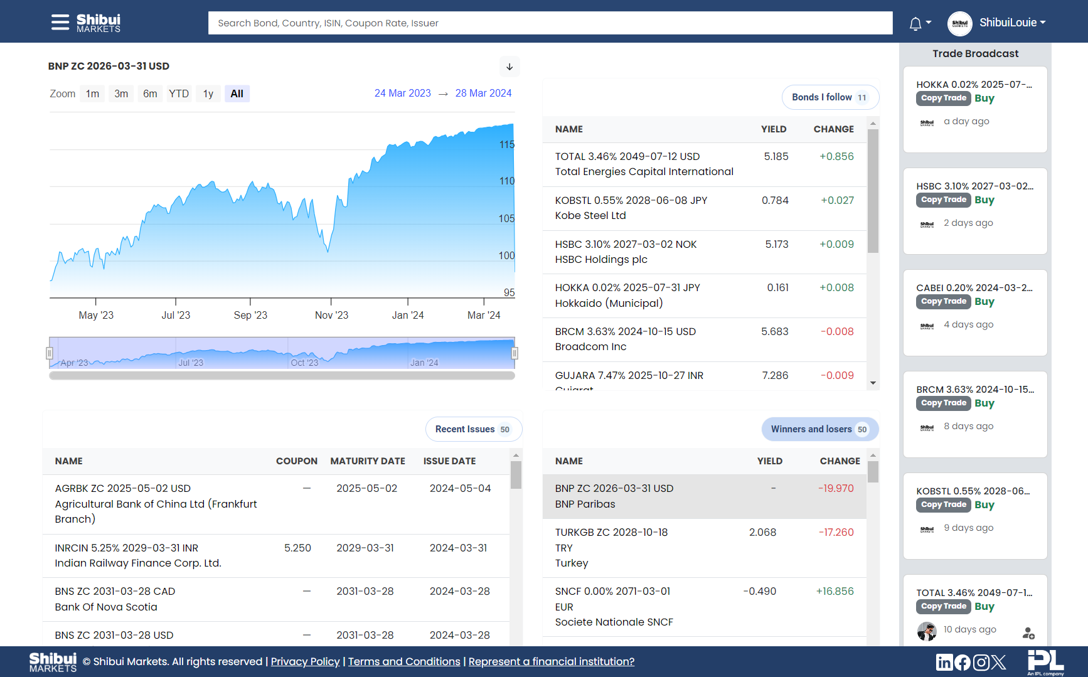
Task: Open Represent a financial institution link
Action: pyautogui.click(x=552, y=661)
